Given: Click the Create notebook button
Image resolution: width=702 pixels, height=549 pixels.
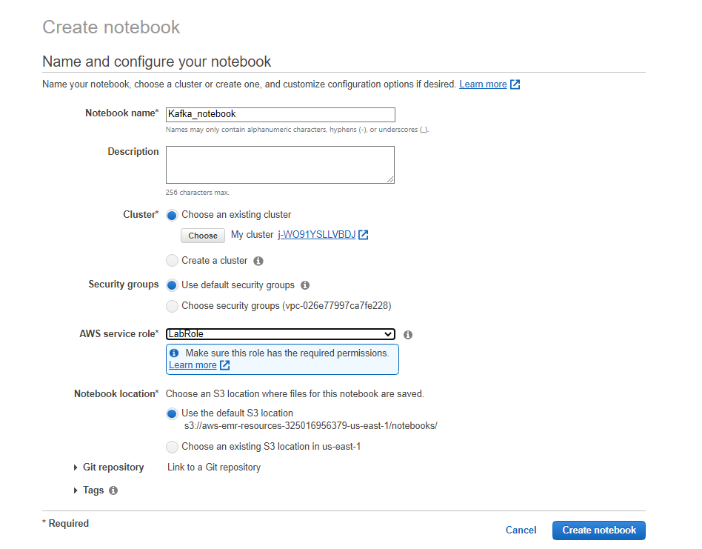Looking at the screenshot, I should [598, 530].
